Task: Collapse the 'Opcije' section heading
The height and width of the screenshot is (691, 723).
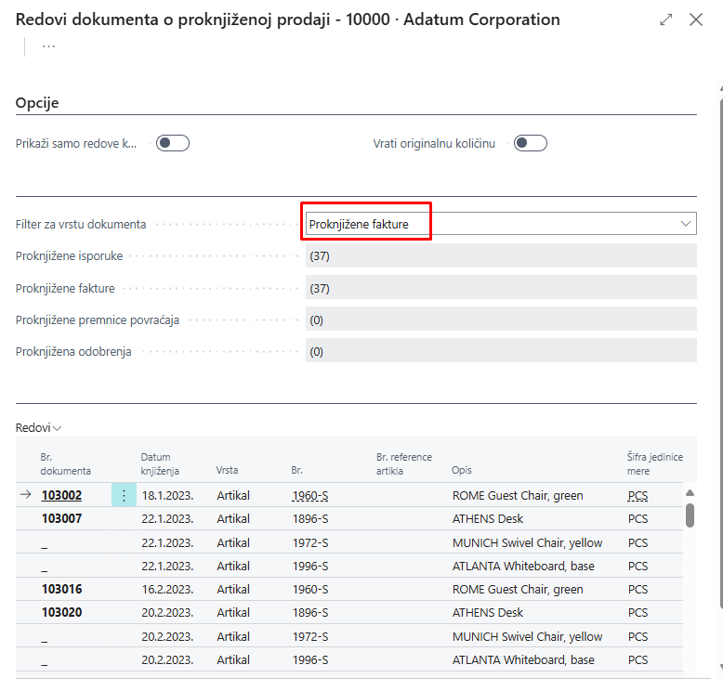Action: [37, 103]
